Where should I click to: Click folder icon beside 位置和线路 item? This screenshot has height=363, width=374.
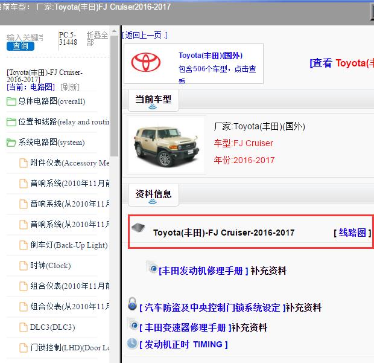11,122
